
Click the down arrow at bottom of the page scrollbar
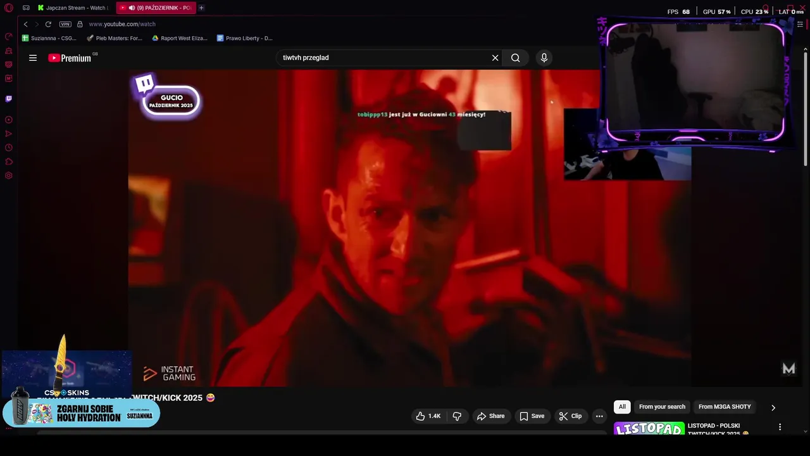tap(805, 431)
